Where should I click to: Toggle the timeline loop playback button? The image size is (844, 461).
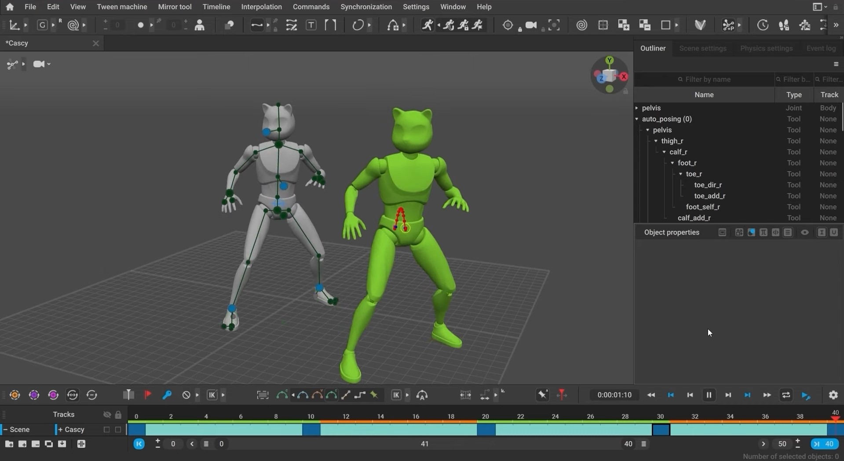click(786, 395)
